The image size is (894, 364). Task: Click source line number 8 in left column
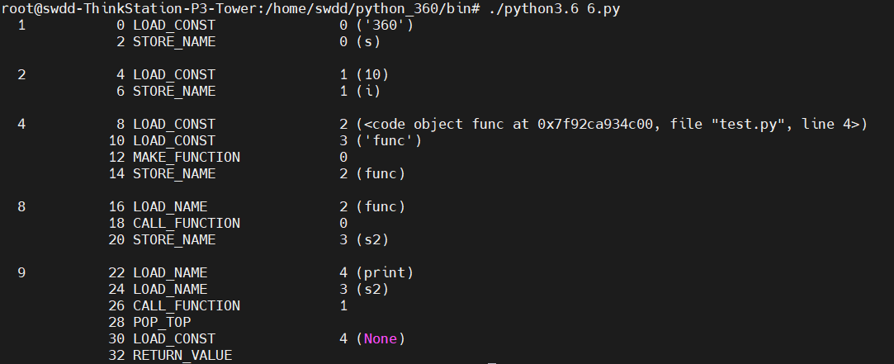pyautogui.click(x=21, y=206)
